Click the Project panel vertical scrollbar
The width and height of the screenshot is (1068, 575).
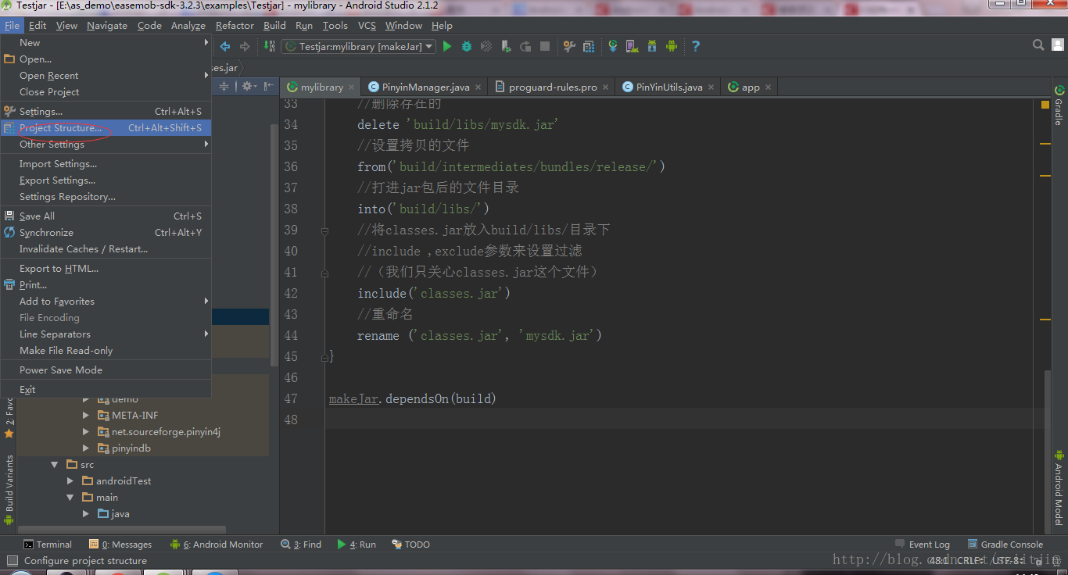point(274,244)
